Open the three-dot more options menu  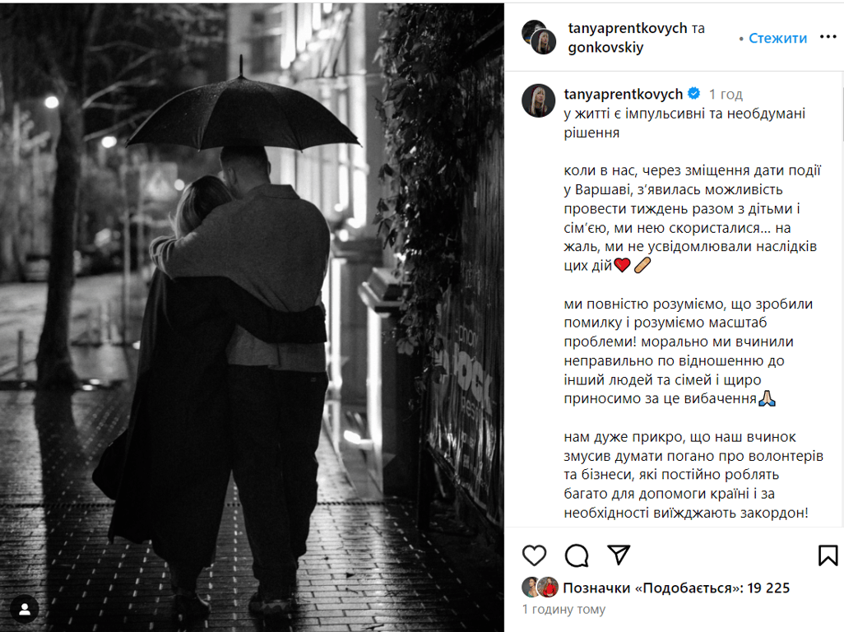click(x=828, y=36)
